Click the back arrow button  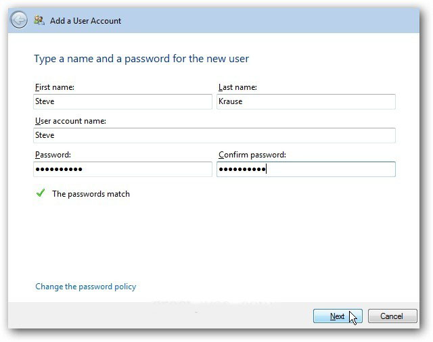coord(20,20)
